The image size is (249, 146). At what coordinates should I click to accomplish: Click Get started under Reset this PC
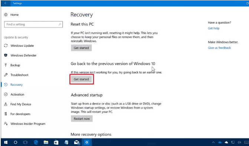[81, 48]
